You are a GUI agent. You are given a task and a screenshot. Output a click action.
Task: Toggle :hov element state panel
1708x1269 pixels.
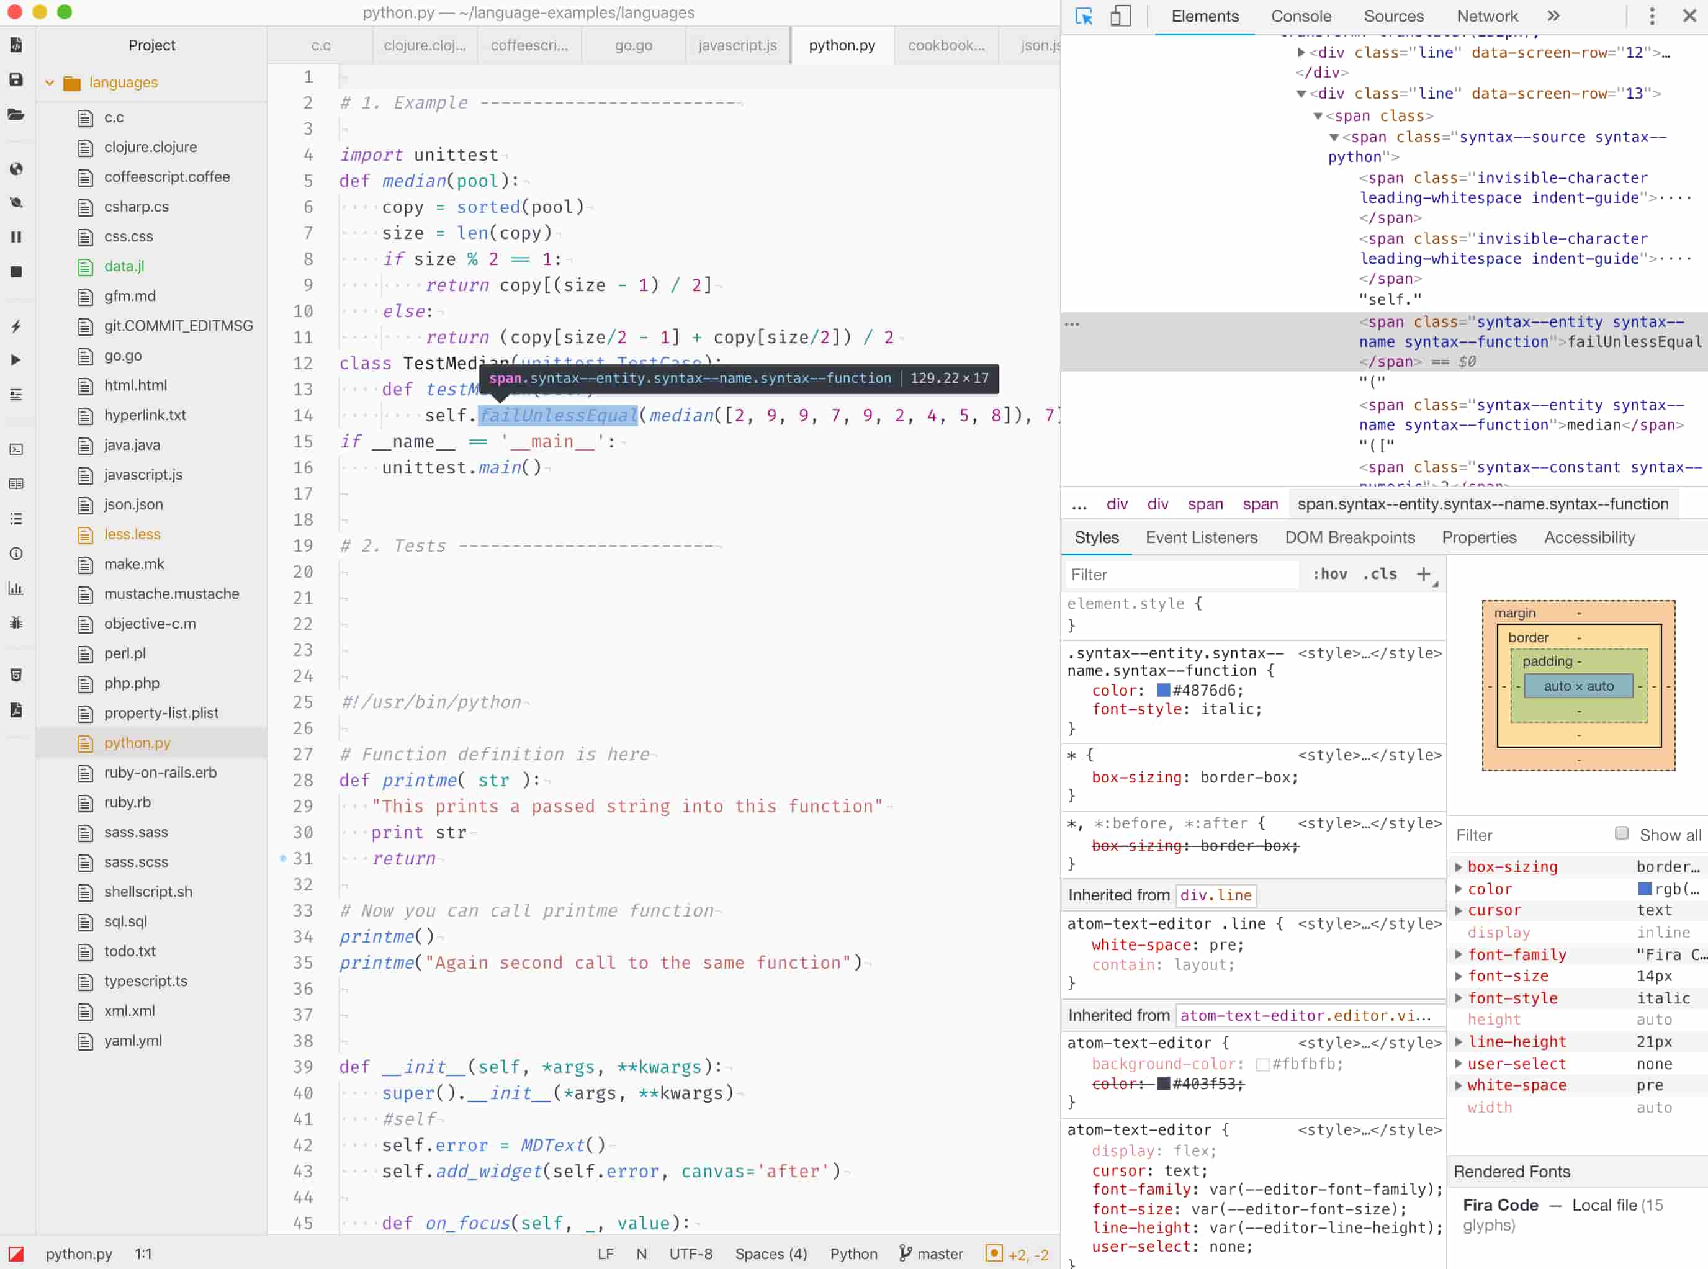(1329, 574)
